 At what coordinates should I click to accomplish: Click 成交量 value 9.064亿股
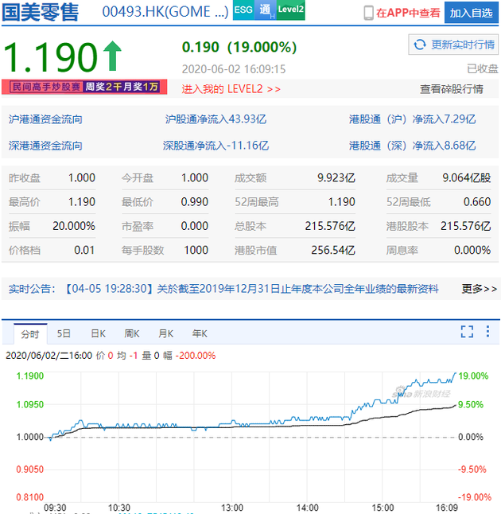[467, 178]
